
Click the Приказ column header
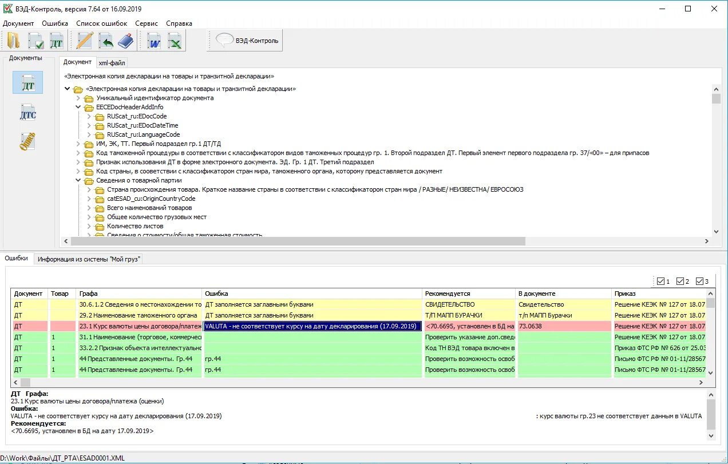(659, 294)
